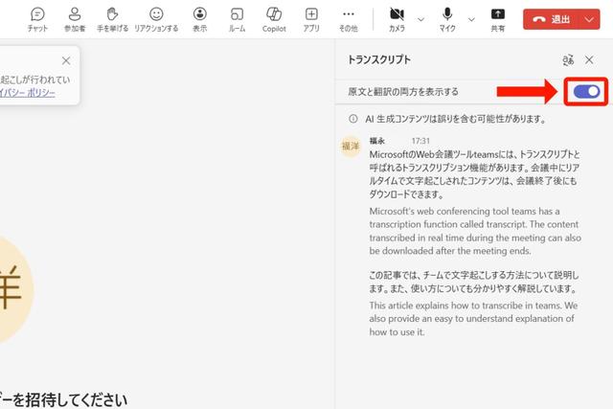
Task: Toggle 原文と翻訳の両方を表示する switch
Action: [x=587, y=91]
